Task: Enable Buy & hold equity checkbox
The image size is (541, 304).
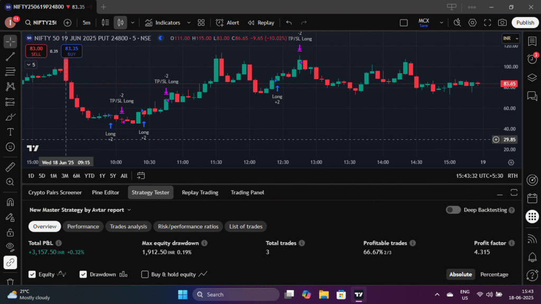Action: (x=145, y=274)
